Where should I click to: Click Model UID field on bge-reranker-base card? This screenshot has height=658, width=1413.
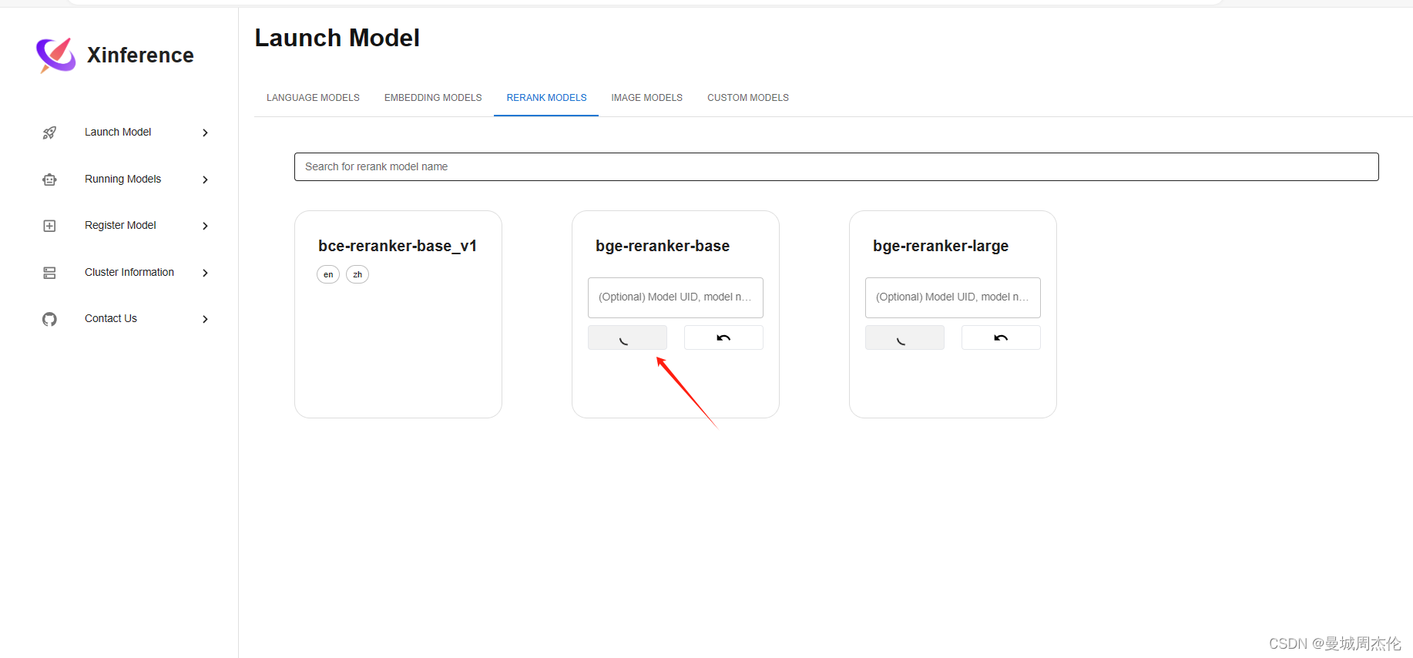coord(676,297)
